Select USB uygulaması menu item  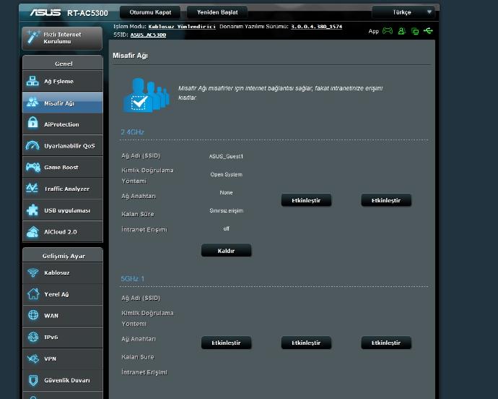[63, 210]
